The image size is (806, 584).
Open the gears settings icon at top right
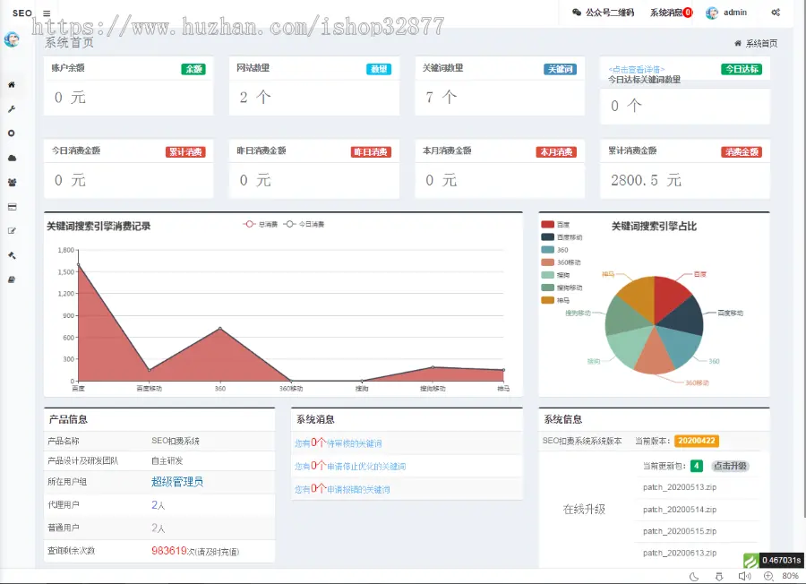coord(776,13)
